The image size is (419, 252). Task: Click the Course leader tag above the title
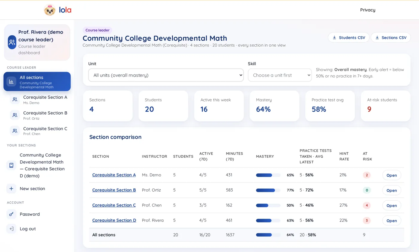pos(97,30)
